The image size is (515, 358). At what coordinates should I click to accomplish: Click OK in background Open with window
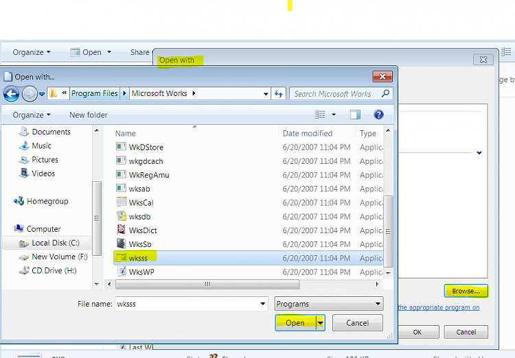tap(417, 332)
